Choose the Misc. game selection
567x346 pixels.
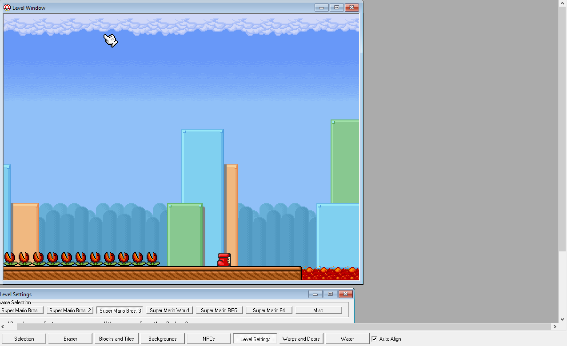(319, 310)
